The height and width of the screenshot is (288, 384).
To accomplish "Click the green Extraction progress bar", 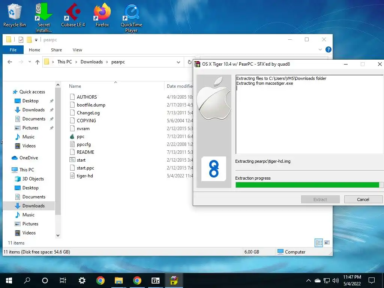I will 309,185.
